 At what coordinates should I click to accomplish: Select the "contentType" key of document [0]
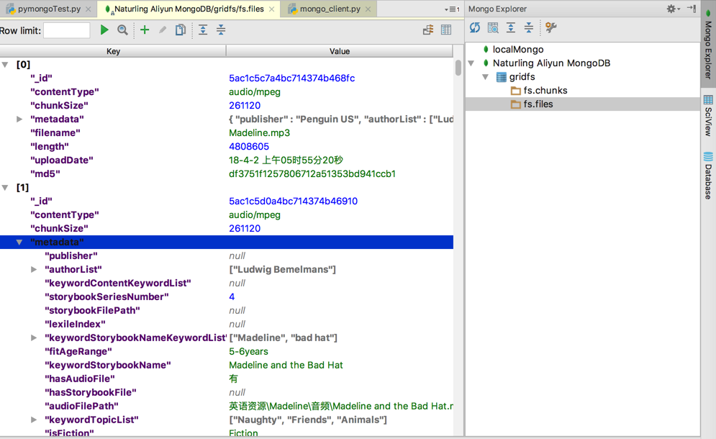64,92
